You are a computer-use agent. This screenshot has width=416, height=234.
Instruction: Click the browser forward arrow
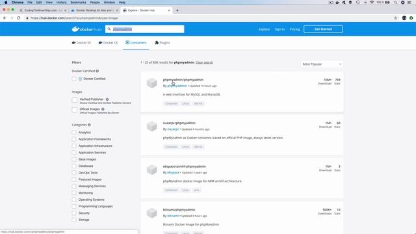(12, 18)
